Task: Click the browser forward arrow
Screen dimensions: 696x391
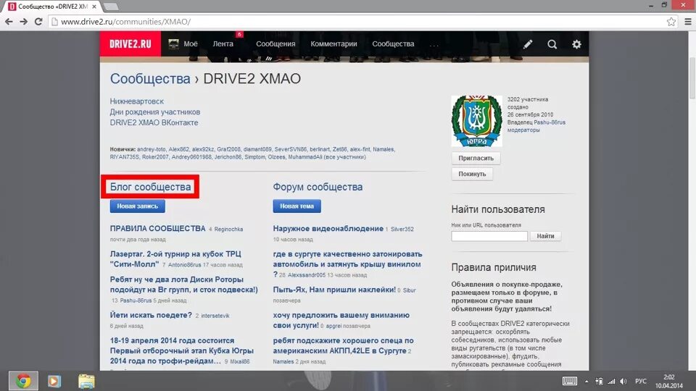Action: point(23,22)
